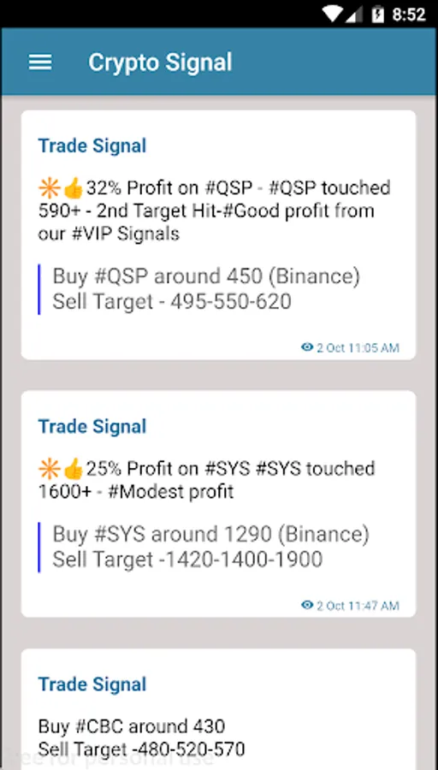Click the 2 Oct 11:47 AM timestamp
The height and width of the screenshot is (770, 438).
coord(358,606)
